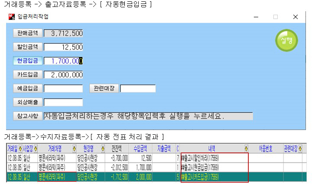Click the 관련대장 button in the form
Viewport: 312px width, 184px height.
[x=104, y=88]
